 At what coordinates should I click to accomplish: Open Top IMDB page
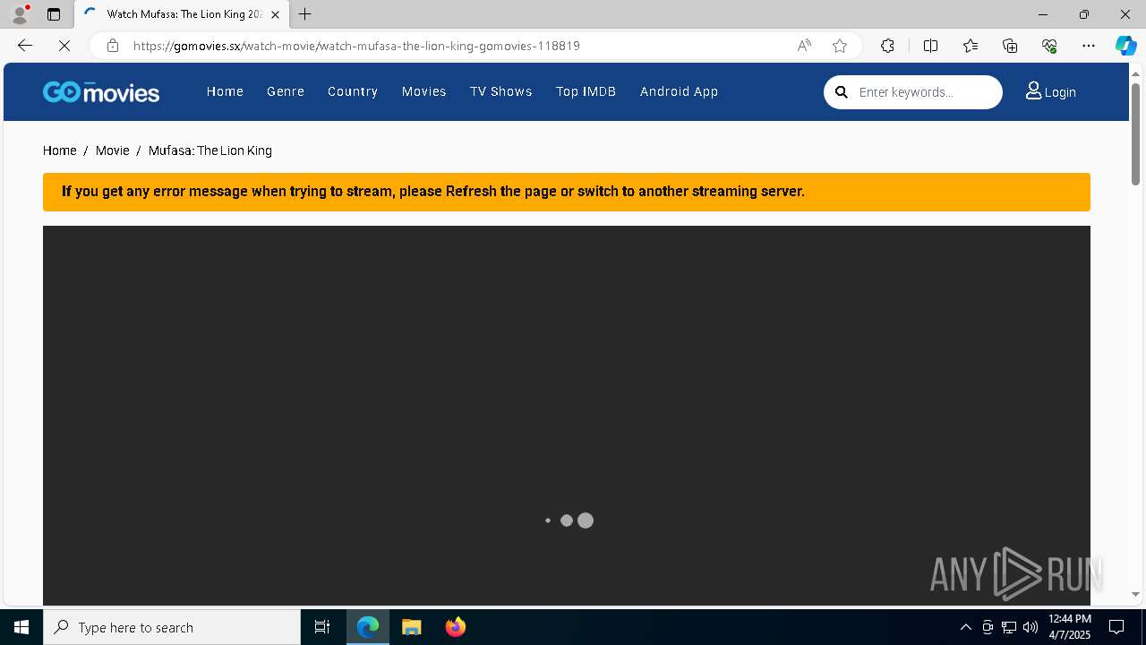click(586, 91)
